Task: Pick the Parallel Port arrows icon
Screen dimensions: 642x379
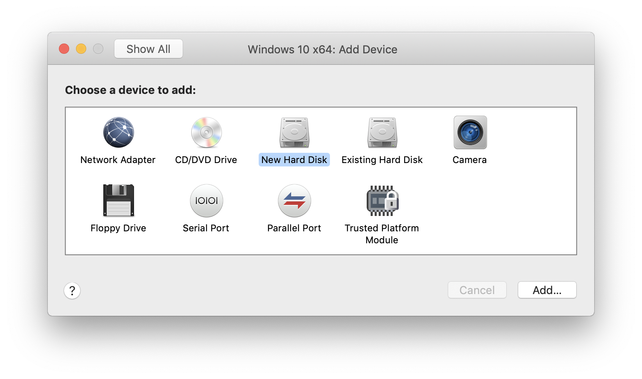Action: [x=294, y=201]
